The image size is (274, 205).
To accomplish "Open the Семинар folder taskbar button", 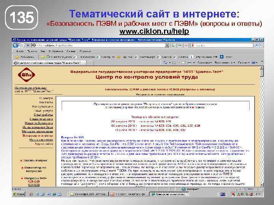I will coord(89,194).
